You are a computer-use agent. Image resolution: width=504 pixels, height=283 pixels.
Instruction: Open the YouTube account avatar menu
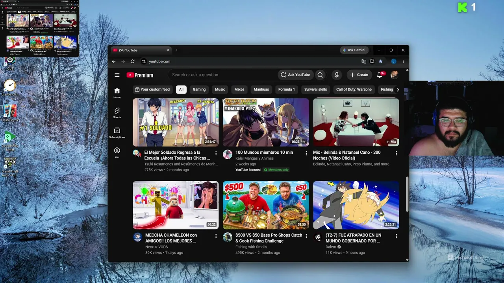[x=394, y=75]
